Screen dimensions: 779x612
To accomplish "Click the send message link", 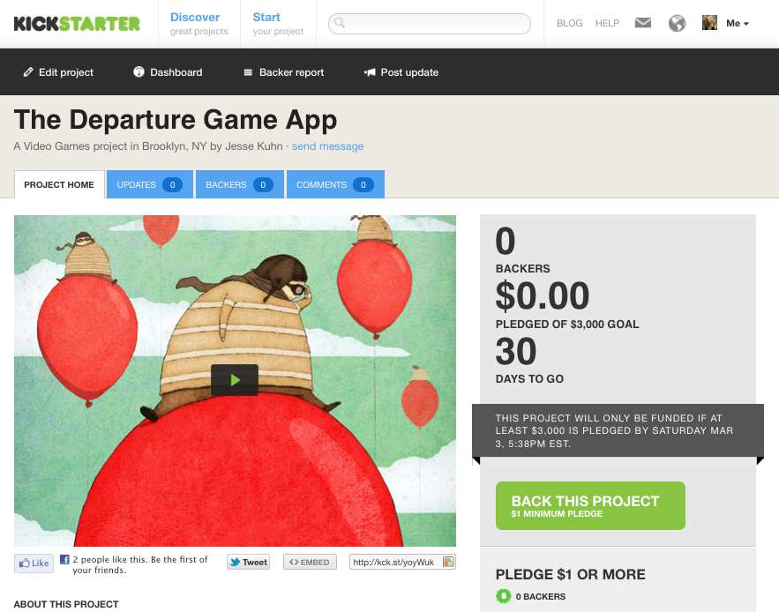I will tap(328, 146).
